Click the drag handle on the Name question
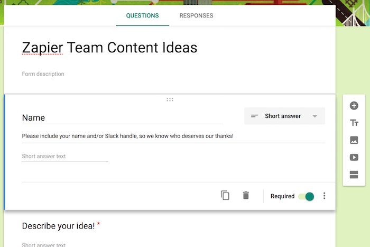The width and height of the screenshot is (370, 247). 170,99
